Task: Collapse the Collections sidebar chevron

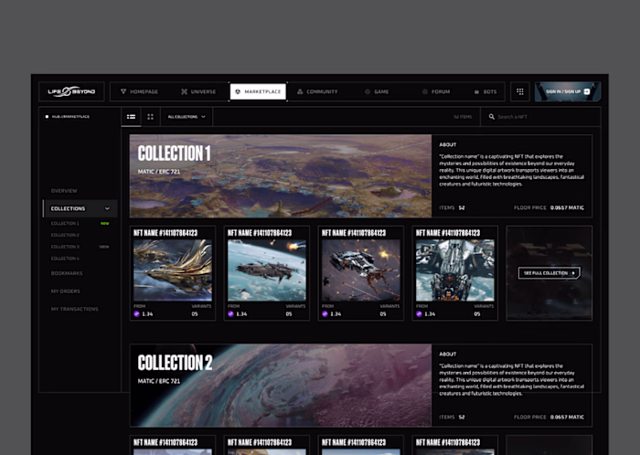Action: 107,208
